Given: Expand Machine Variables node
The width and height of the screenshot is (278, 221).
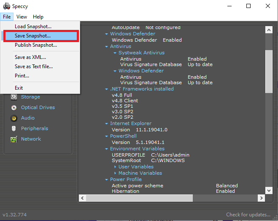Looking at the screenshot, I should [x=115, y=173].
